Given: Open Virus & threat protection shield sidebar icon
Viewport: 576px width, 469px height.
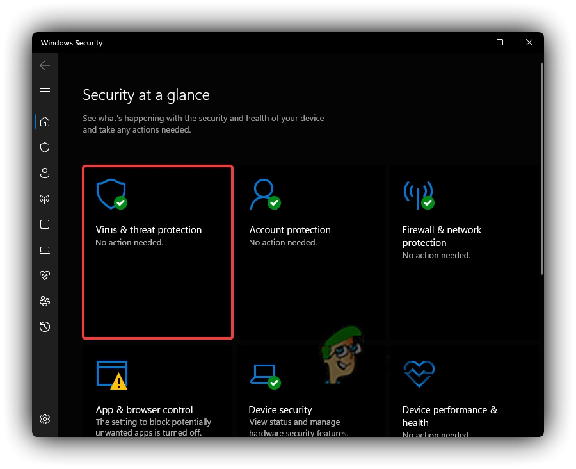Looking at the screenshot, I should click(x=45, y=147).
